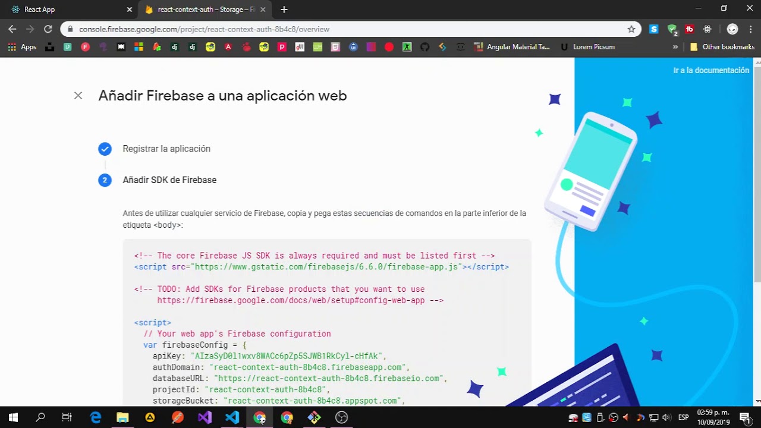Open the Chrome profile avatar
The image size is (761, 428).
732,29
